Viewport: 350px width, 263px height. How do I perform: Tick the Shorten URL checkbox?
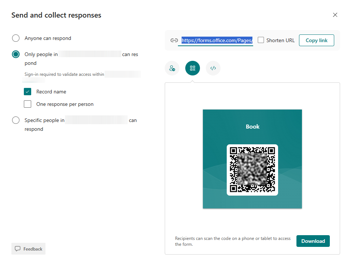[x=261, y=40]
